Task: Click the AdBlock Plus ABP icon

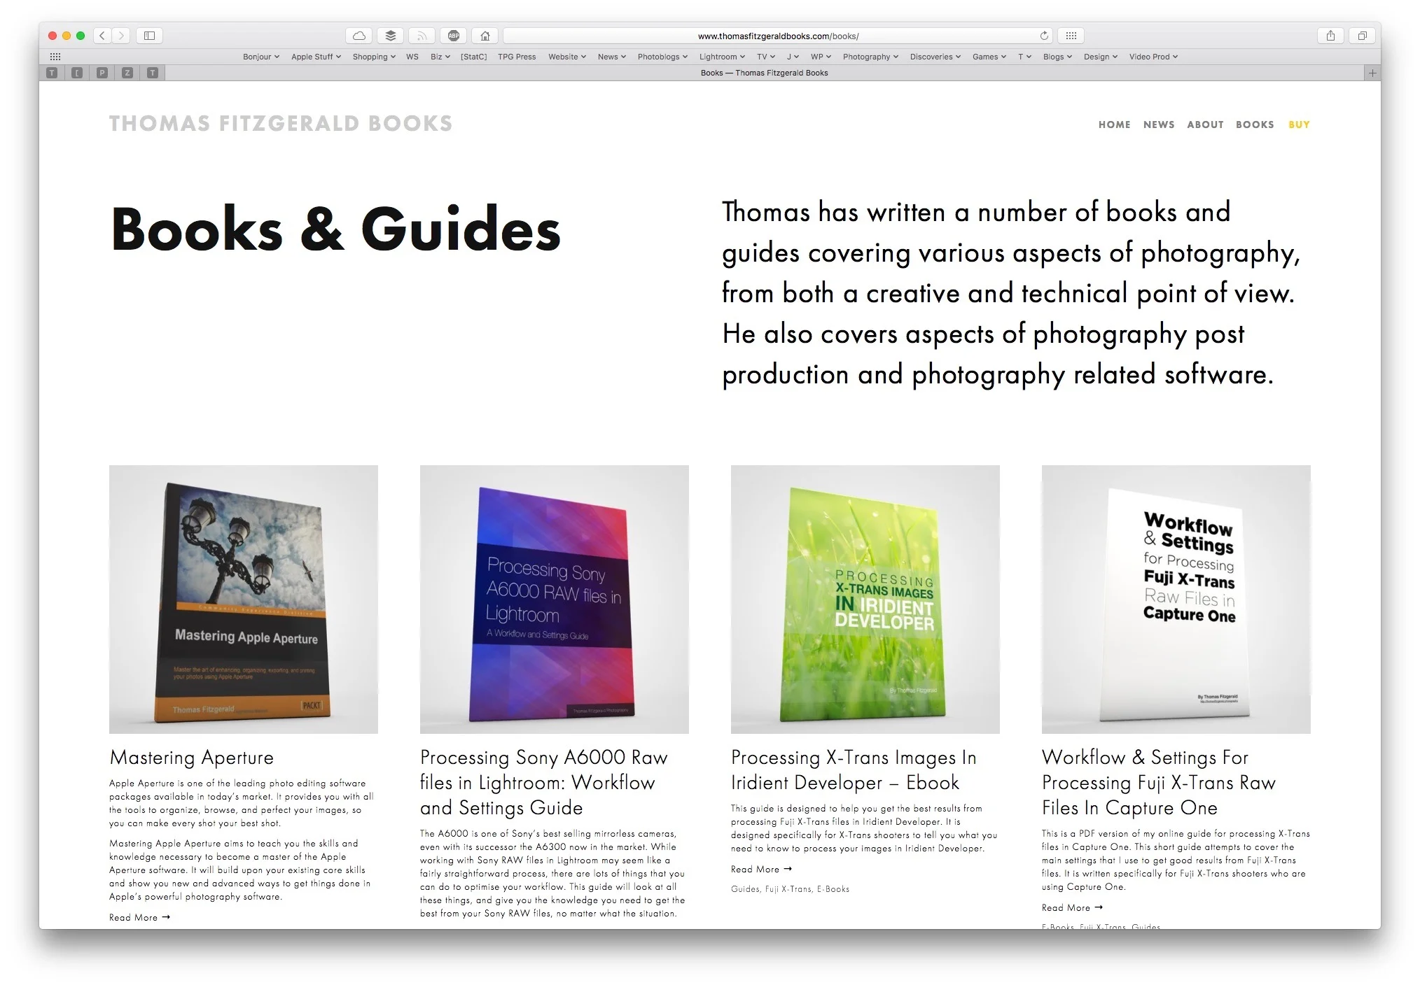Action: pos(454,36)
